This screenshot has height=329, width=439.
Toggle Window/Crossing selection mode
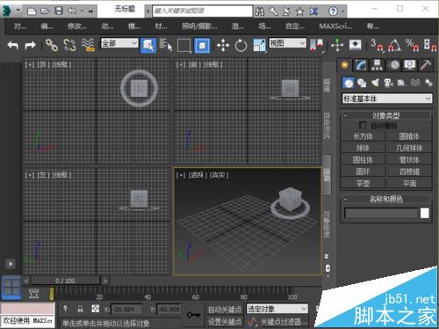pyautogui.click(x=202, y=46)
